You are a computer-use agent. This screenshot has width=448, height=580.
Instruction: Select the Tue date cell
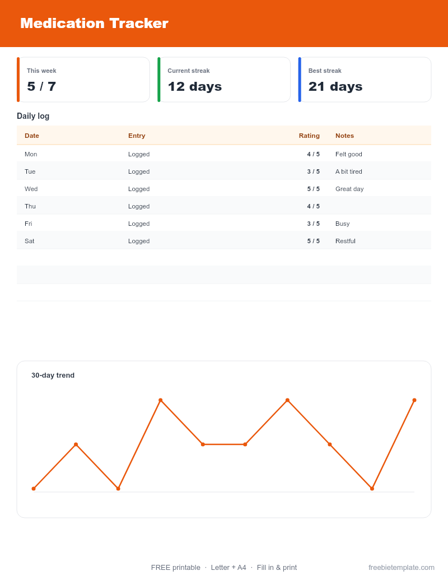pyautogui.click(x=30, y=171)
